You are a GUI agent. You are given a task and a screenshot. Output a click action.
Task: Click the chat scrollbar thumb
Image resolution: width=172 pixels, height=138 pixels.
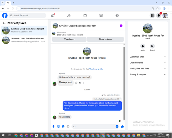coord(124,83)
